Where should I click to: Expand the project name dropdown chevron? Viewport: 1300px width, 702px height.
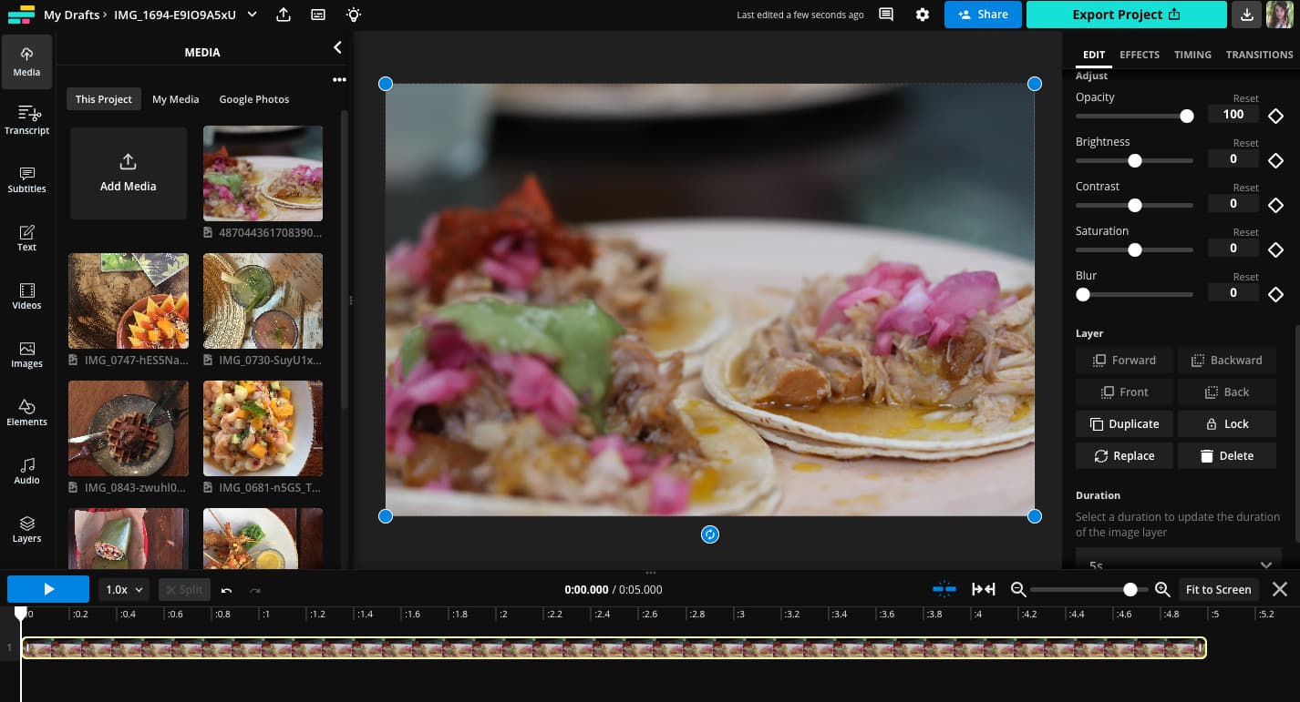coord(253,15)
